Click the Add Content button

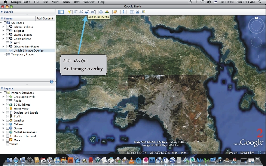[x=45, y=18]
